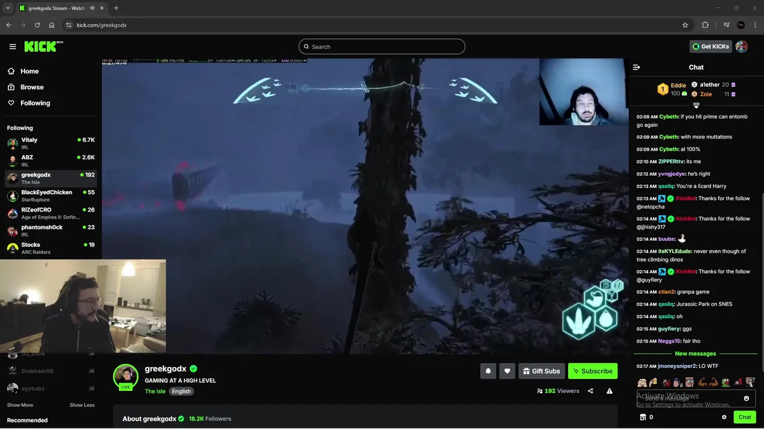Jump to New messages in chat
This screenshot has width=764, height=429.
point(695,354)
